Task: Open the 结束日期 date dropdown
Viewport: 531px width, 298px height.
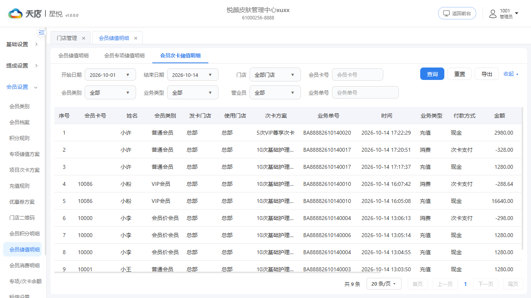Action: click(193, 75)
